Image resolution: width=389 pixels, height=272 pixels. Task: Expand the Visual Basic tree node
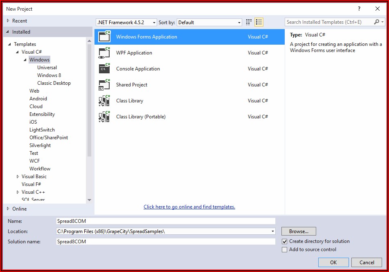(18, 177)
